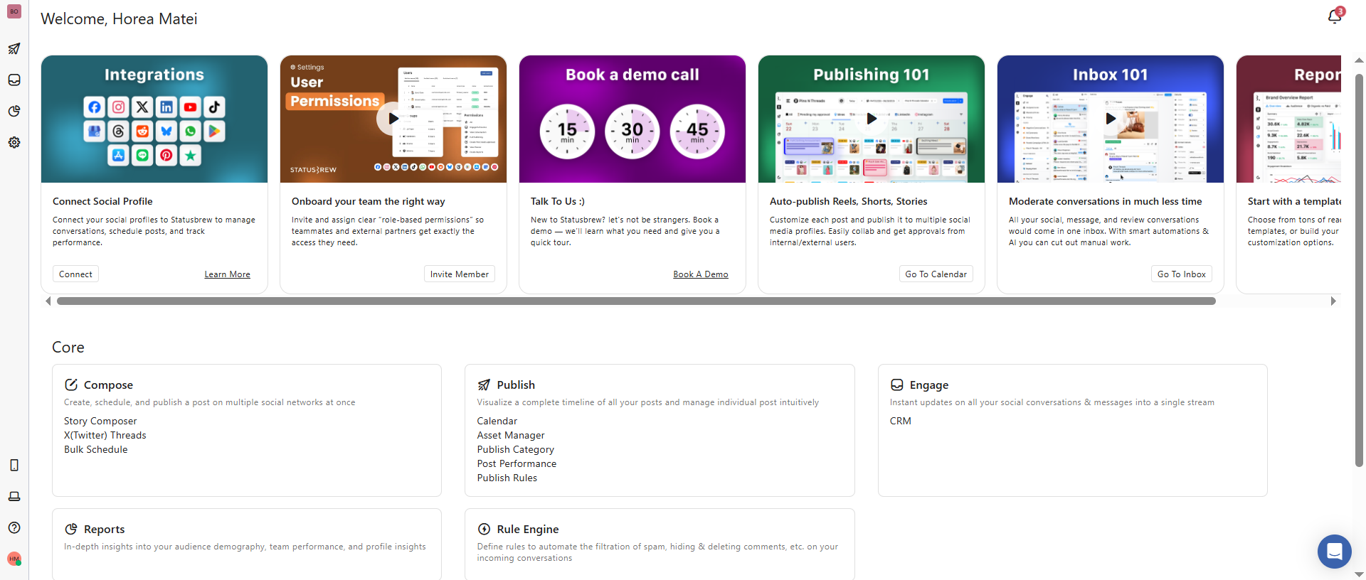The width and height of the screenshot is (1366, 580).
Task: Click the Integrations card thumbnail
Action: (154, 119)
